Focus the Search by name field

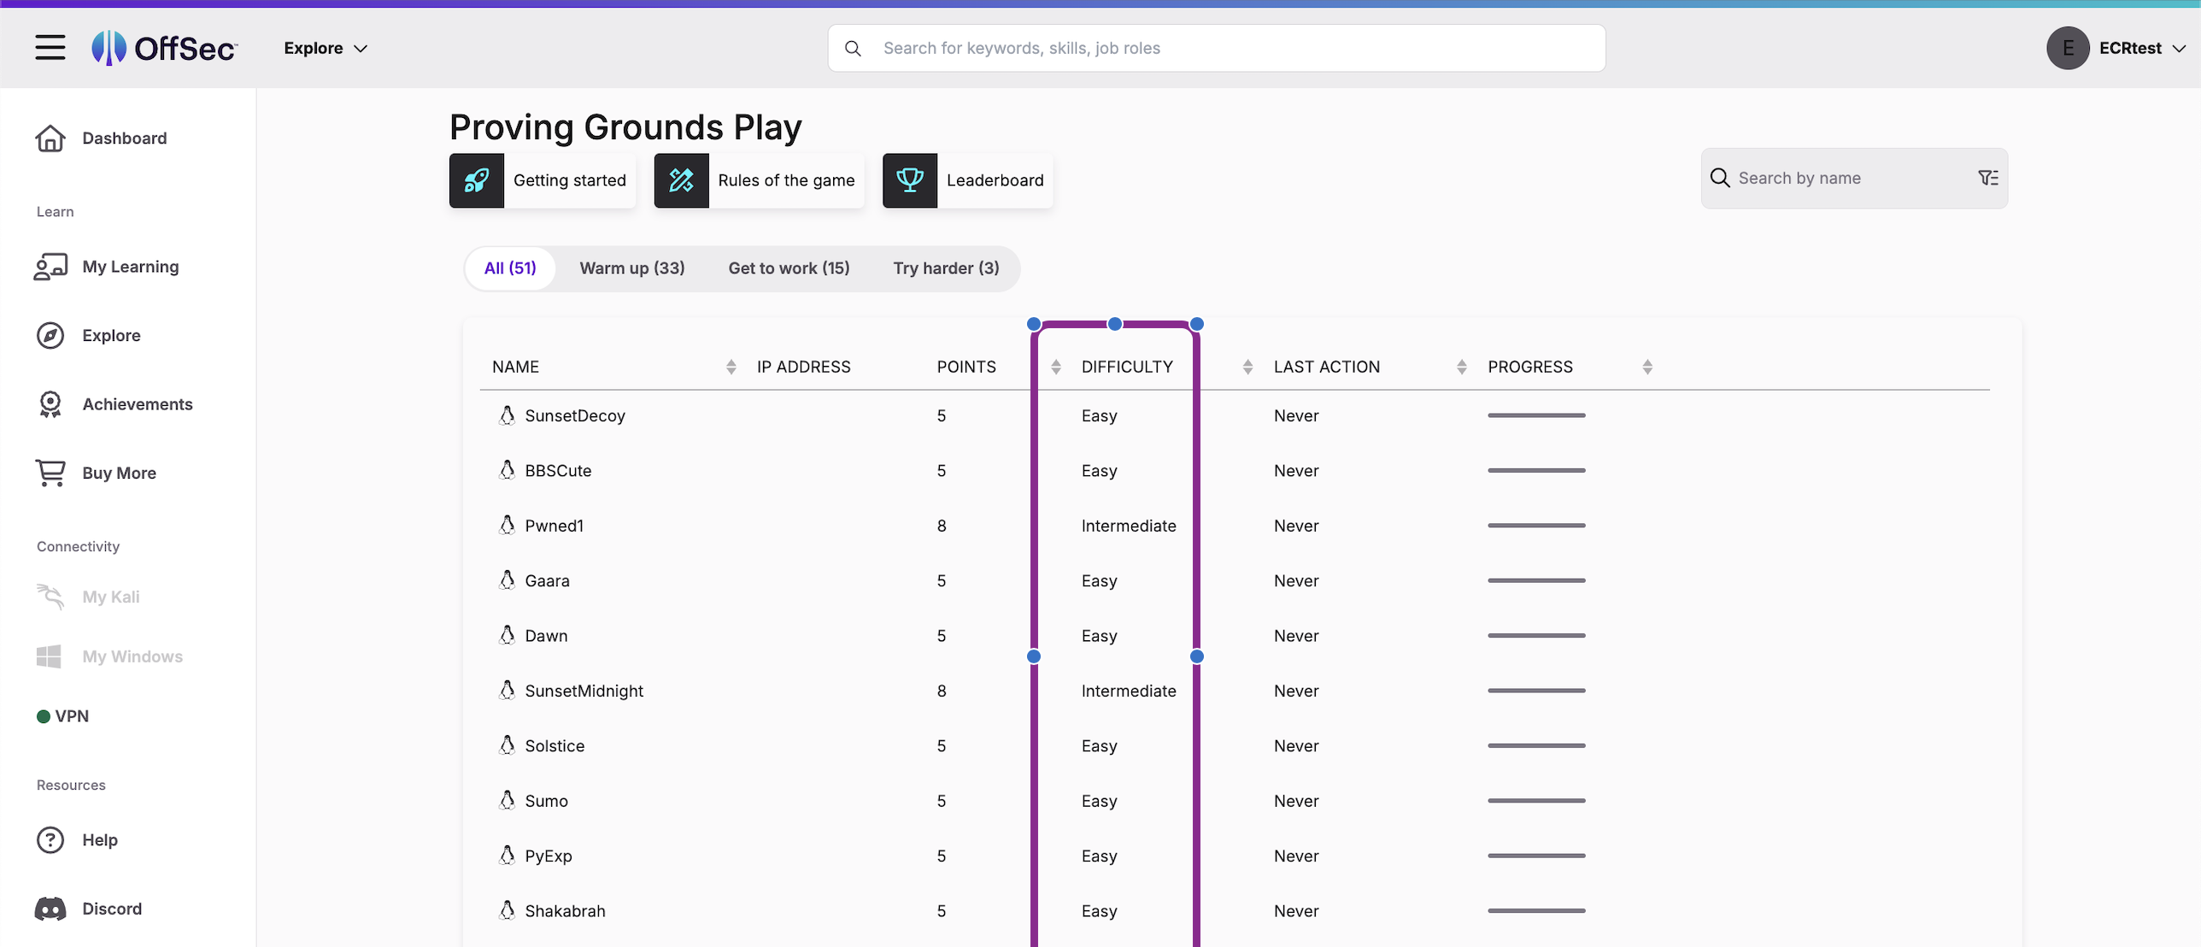click(x=1854, y=178)
